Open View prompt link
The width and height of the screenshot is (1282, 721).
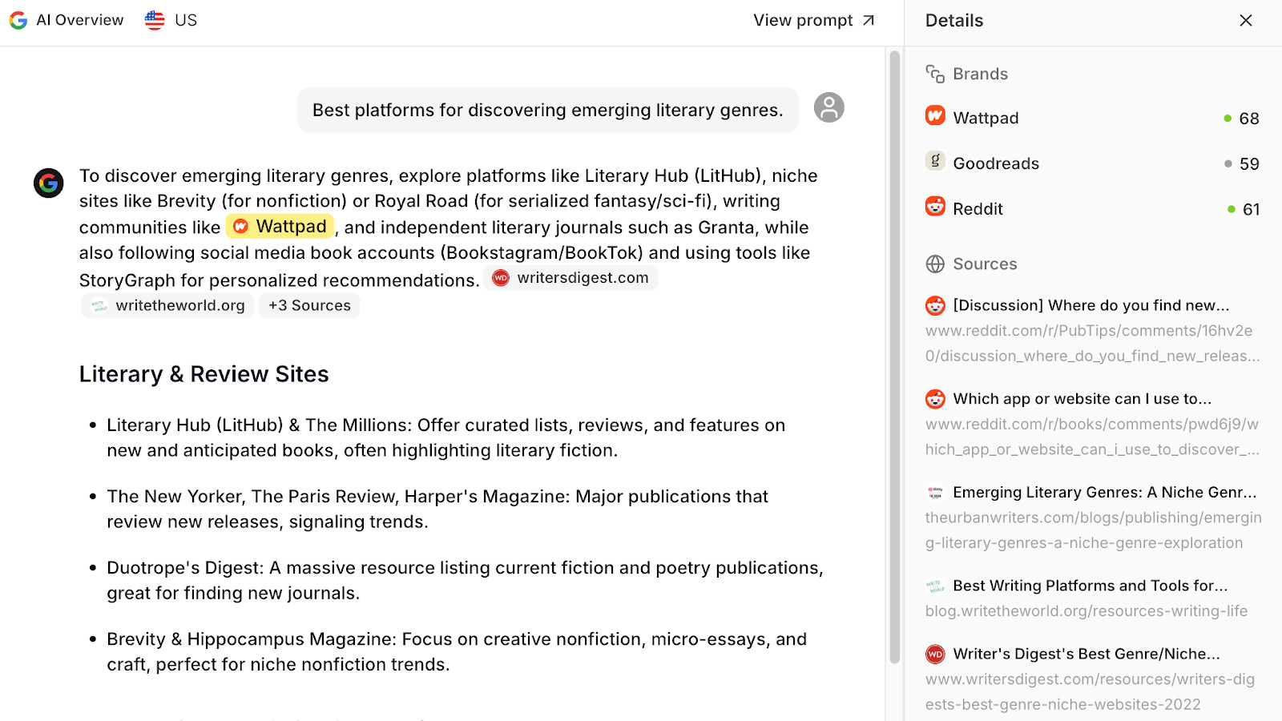point(813,21)
